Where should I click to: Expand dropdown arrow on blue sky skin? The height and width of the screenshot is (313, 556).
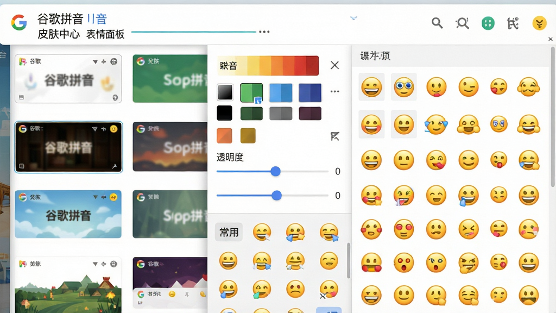click(95, 197)
